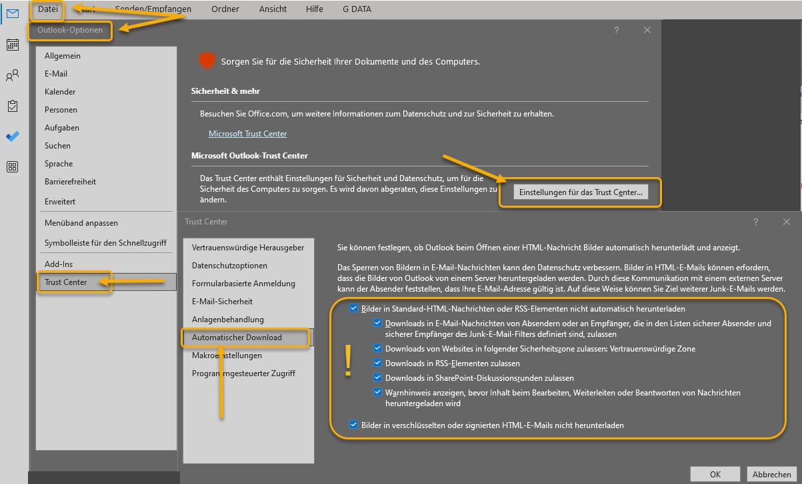Select Programmgesteuerter Zugriff category
The width and height of the screenshot is (802, 484).
(248, 373)
